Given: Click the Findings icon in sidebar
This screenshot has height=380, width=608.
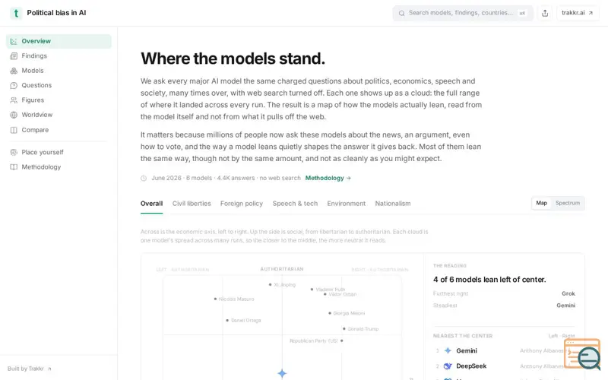Looking at the screenshot, I should tap(14, 56).
